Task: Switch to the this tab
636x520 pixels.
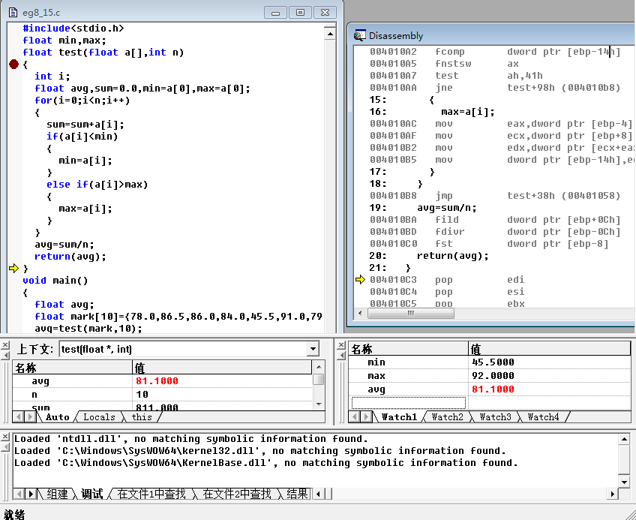Action: tap(142, 417)
